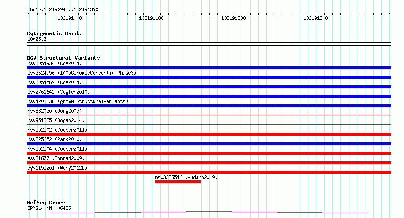
Task: Select the thin red line under nsv832030
Action: [209, 115]
